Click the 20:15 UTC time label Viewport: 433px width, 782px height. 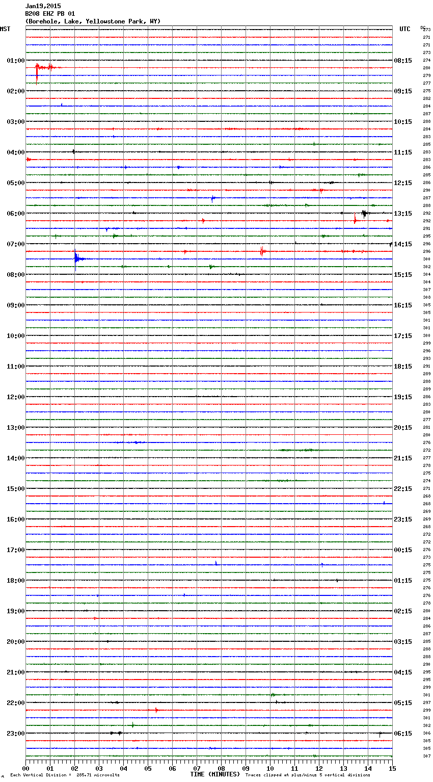(x=403, y=428)
